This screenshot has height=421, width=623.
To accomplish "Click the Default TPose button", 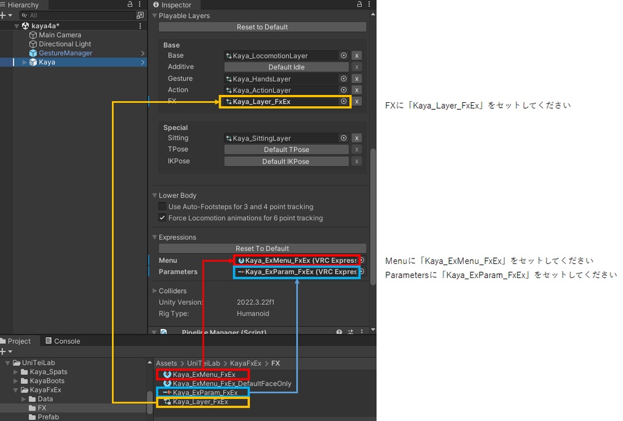I will coord(287,150).
